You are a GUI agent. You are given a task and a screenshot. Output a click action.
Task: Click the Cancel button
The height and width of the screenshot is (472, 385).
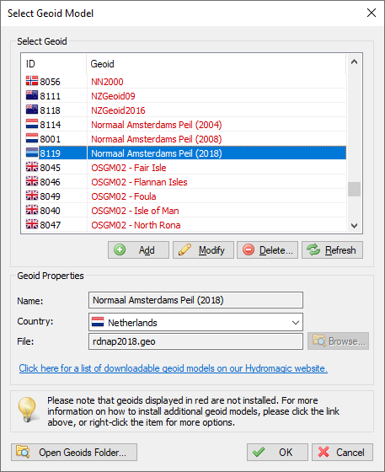[342, 452]
